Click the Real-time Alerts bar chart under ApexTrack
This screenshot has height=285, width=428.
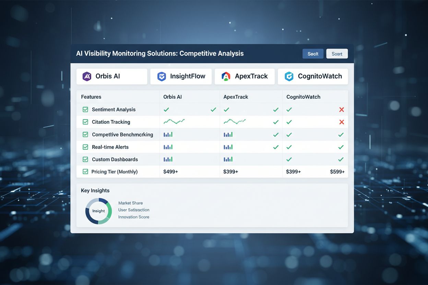(x=228, y=147)
